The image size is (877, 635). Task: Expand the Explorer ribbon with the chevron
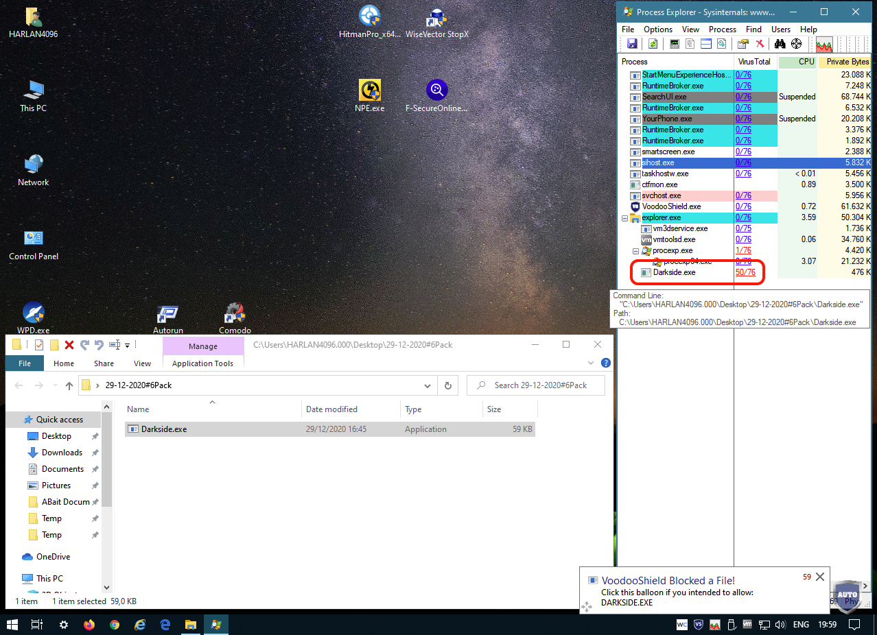(591, 363)
